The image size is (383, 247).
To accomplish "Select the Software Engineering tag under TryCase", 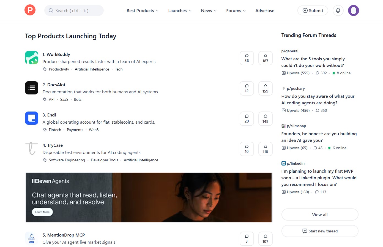I will click(x=67, y=160).
